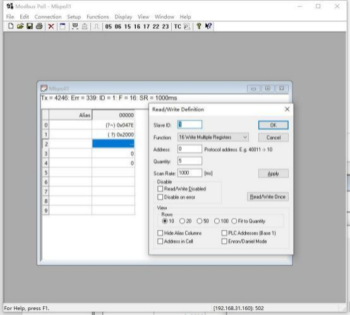Enable Enron/Daniel Mode checkbox
Image resolution: width=350 pixels, height=315 pixels.
click(x=224, y=241)
